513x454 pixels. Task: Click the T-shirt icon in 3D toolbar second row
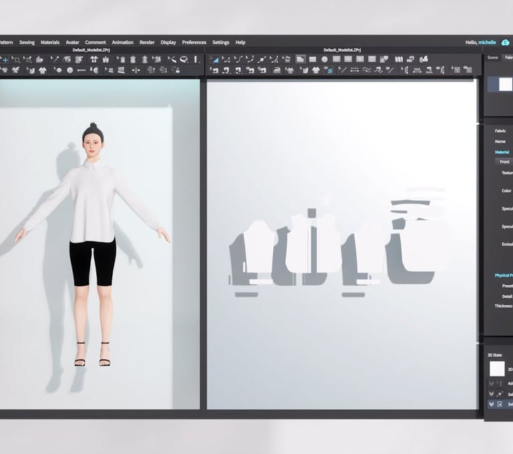43,70
